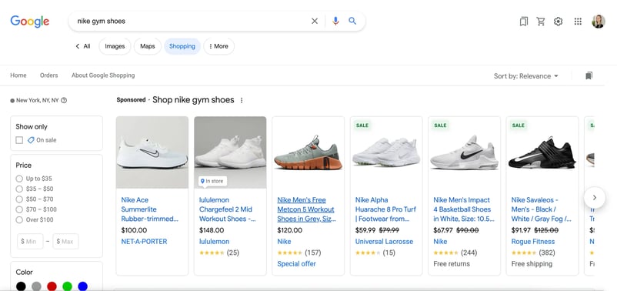Open Nike Ace Summerlite product link

pyautogui.click(x=149, y=209)
